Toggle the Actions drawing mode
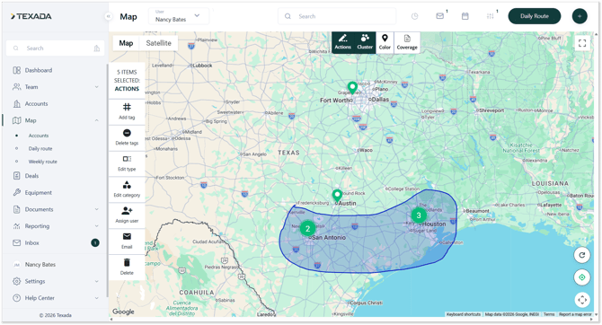This screenshot has height=325, width=602. pos(343,42)
